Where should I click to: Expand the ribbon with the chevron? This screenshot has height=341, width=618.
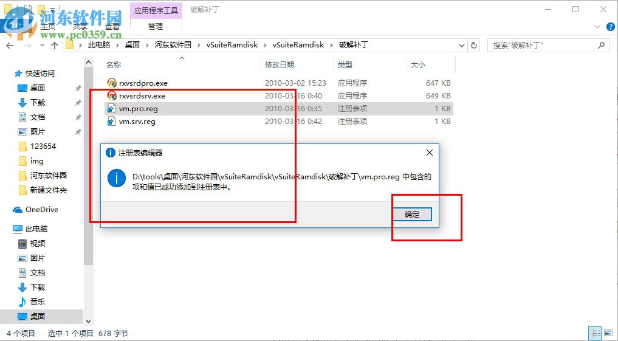pyautogui.click(x=597, y=27)
